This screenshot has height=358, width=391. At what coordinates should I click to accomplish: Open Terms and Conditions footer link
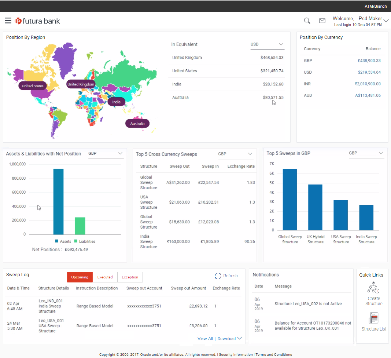pos(273,354)
